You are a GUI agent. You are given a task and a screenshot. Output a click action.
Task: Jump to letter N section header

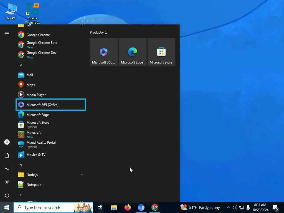point(21,165)
